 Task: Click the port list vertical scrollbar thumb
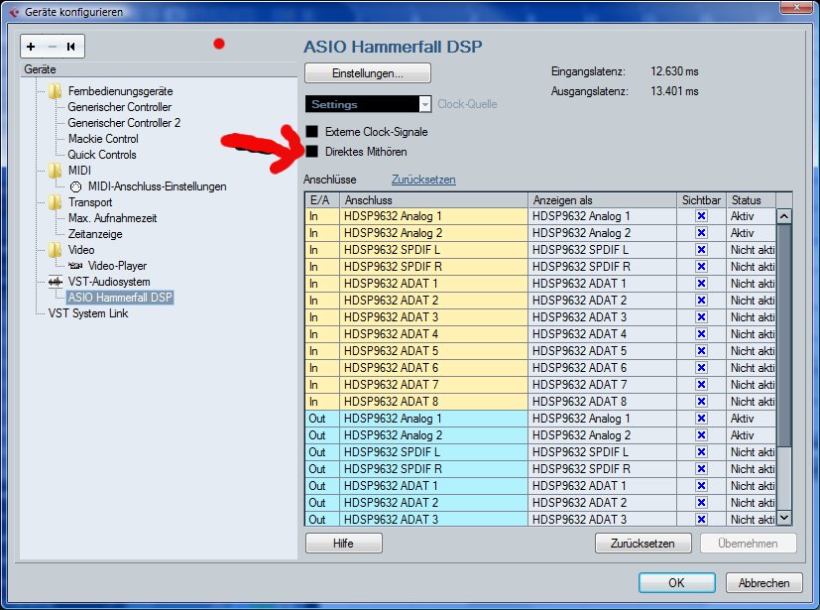coord(784,335)
